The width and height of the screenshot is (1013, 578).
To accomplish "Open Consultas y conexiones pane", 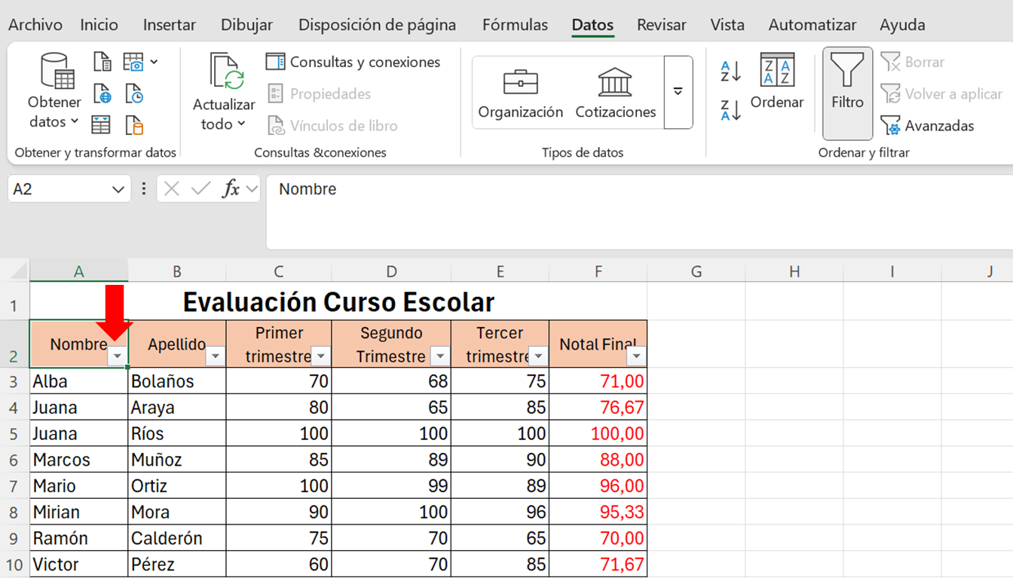I will point(353,62).
